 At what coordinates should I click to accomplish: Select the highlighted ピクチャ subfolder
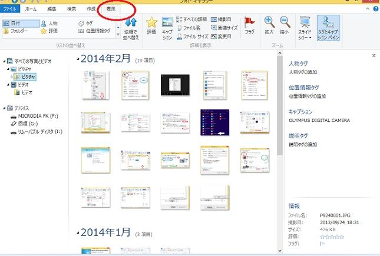(25, 77)
